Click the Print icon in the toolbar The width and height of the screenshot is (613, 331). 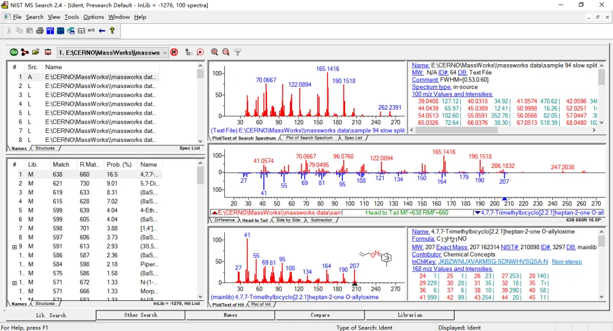click(40, 31)
